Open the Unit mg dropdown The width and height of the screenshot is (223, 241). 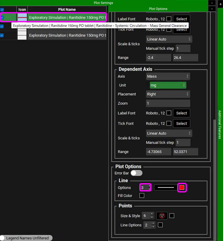tap(168, 85)
